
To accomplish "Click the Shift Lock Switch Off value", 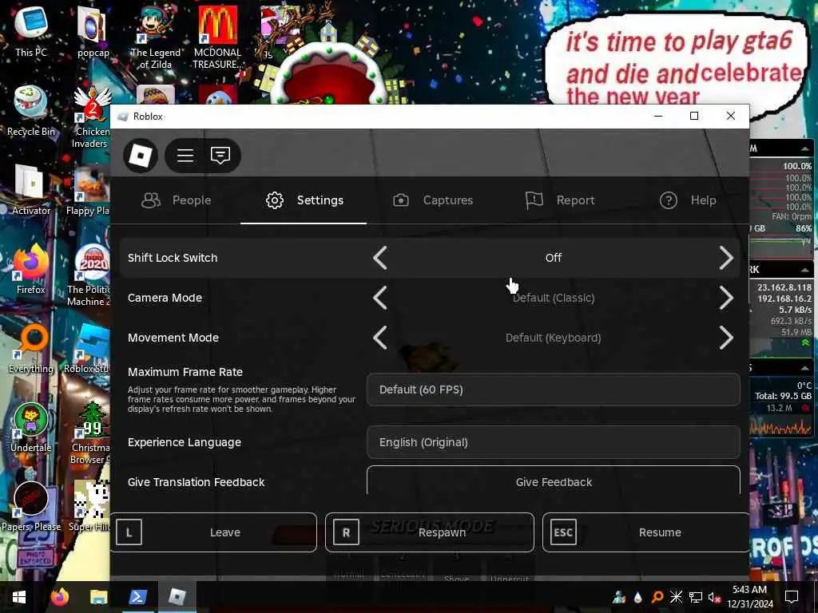I will click(x=553, y=258).
